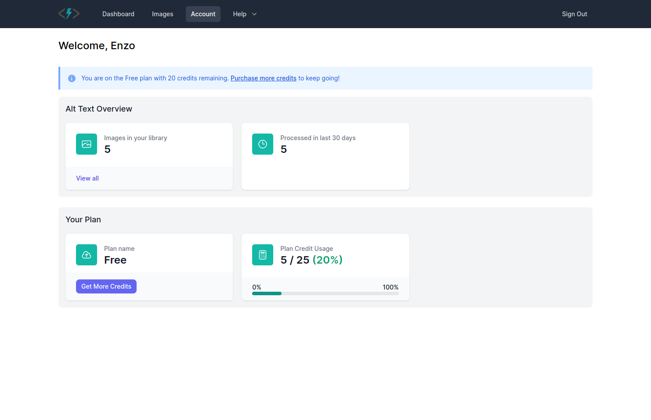Click the 5 / 25 (20%) usage value
This screenshot has width=651, height=420.
(311, 260)
